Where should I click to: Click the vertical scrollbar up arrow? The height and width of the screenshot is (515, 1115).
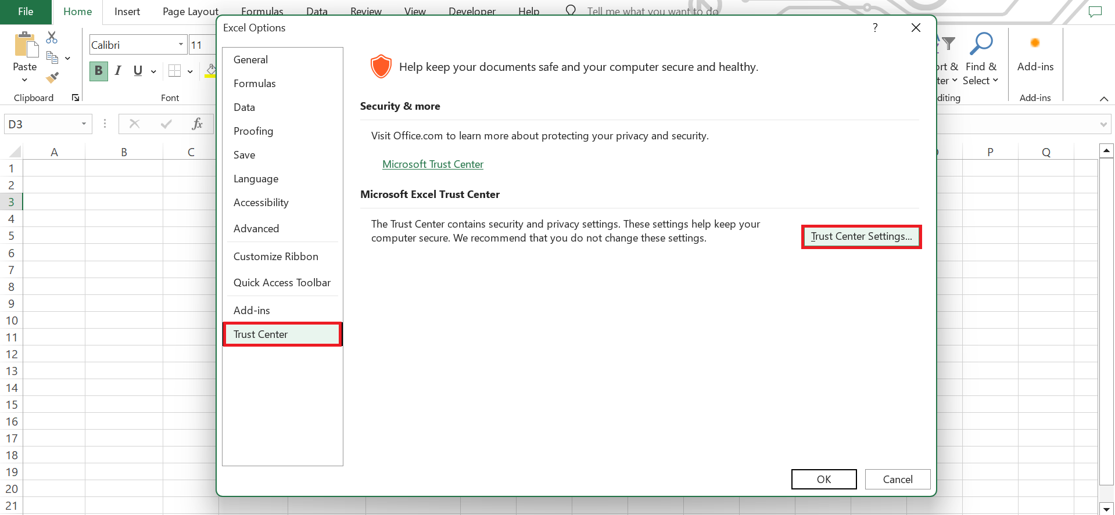(1106, 151)
